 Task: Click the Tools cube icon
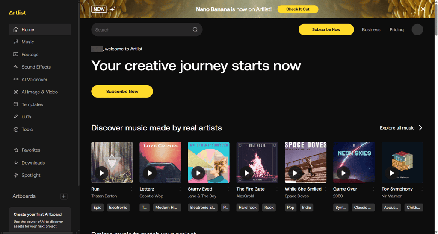point(16,130)
